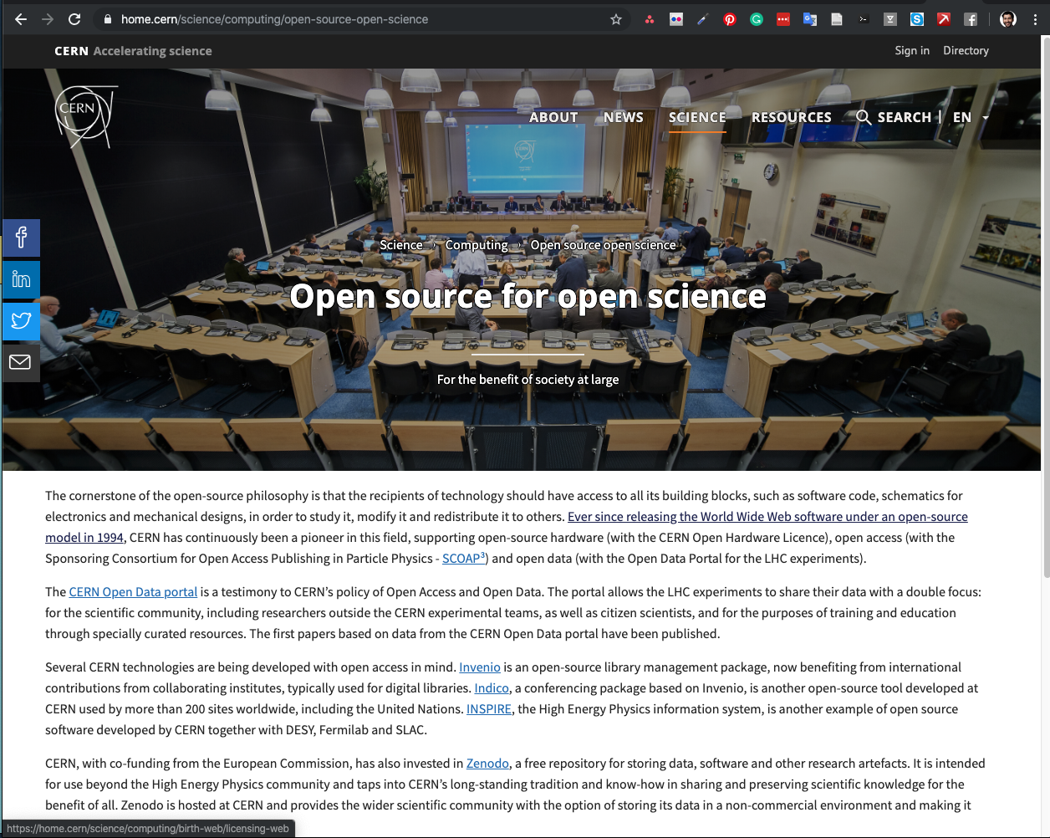Click the red arrow extension icon
The height and width of the screenshot is (838, 1050).
coord(944,19)
